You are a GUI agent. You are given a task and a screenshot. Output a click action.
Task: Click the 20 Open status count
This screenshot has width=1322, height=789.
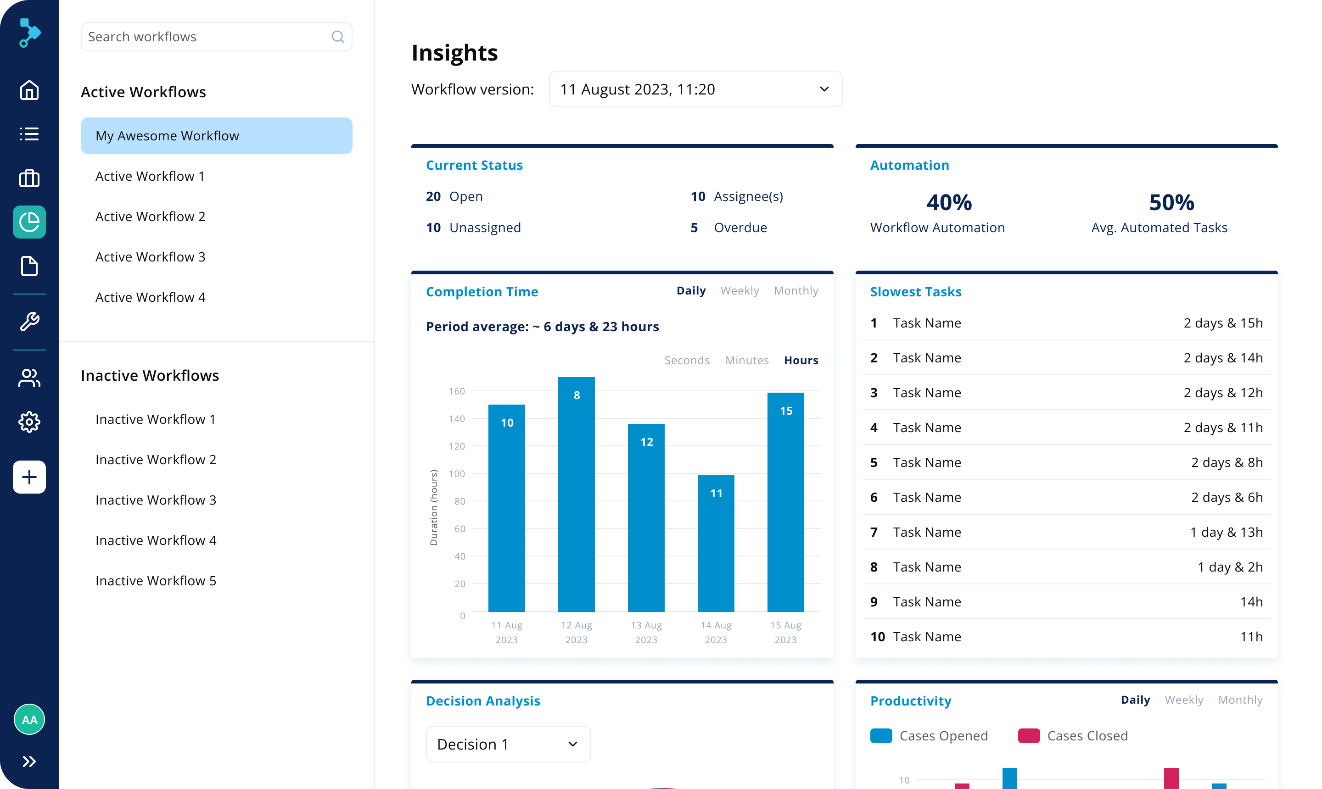454,196
